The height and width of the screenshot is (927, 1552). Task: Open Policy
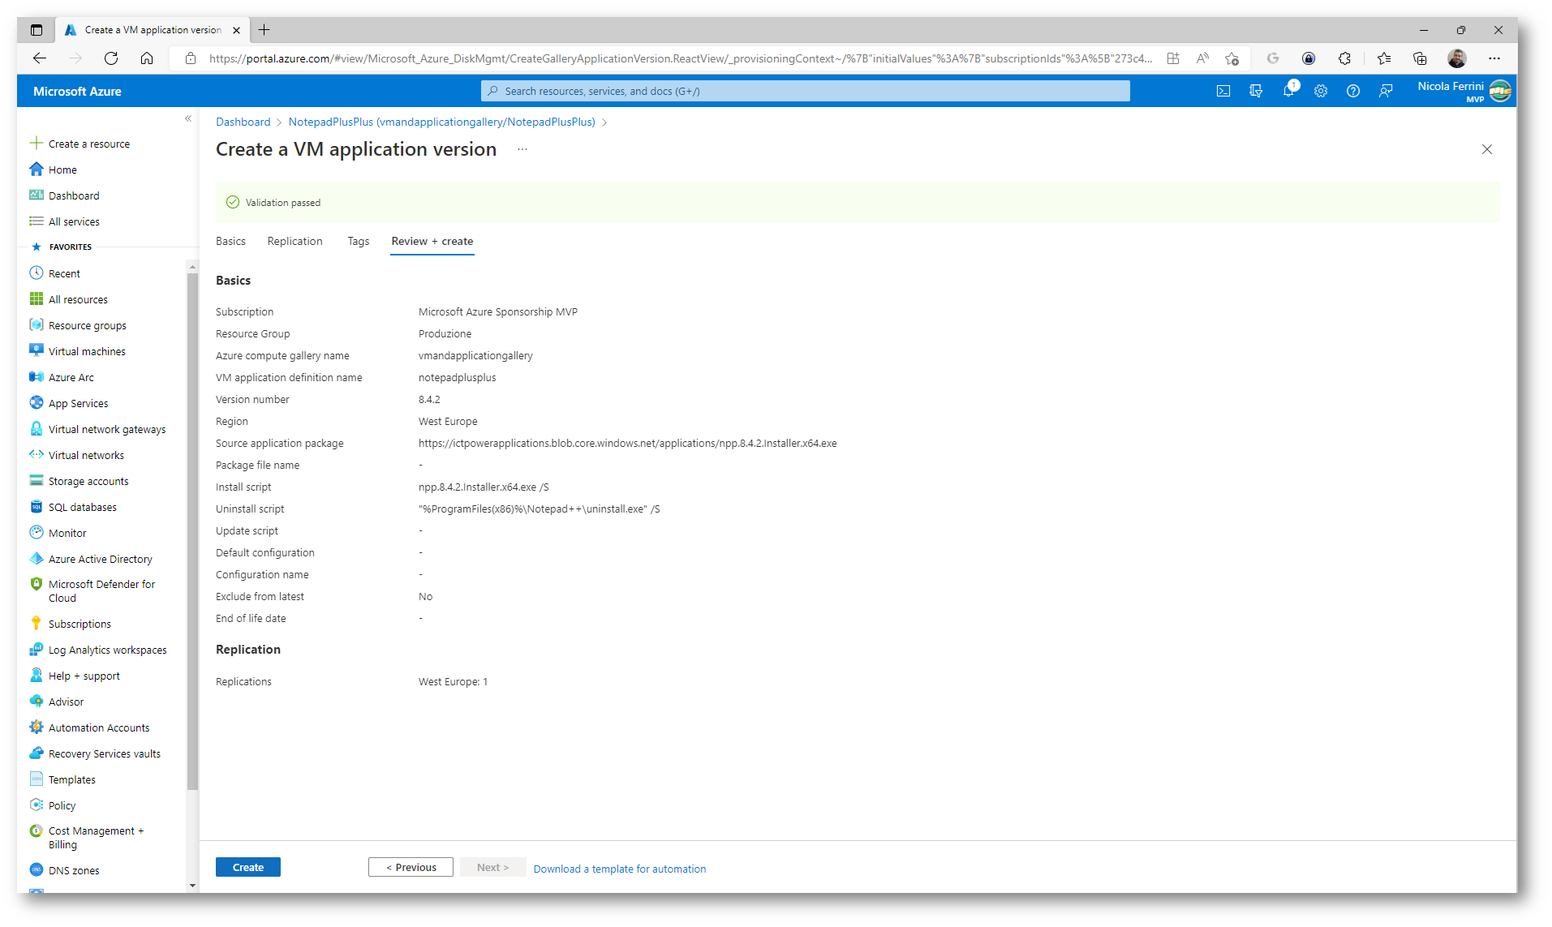pos(62,805)
